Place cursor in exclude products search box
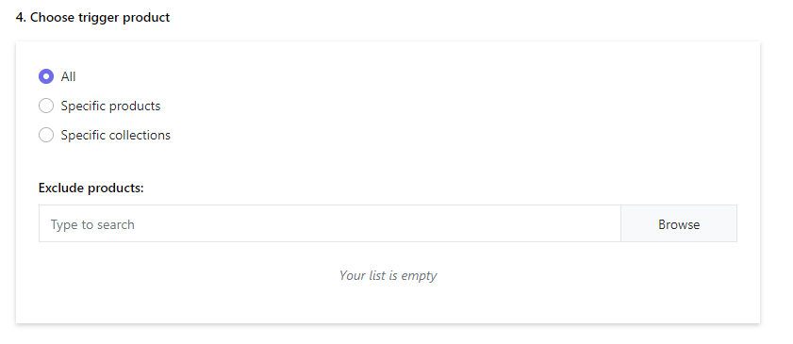The image size is (793, 344). tap(330, 223)
